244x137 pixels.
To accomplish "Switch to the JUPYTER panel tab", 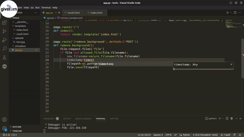I will coord(114,119).
